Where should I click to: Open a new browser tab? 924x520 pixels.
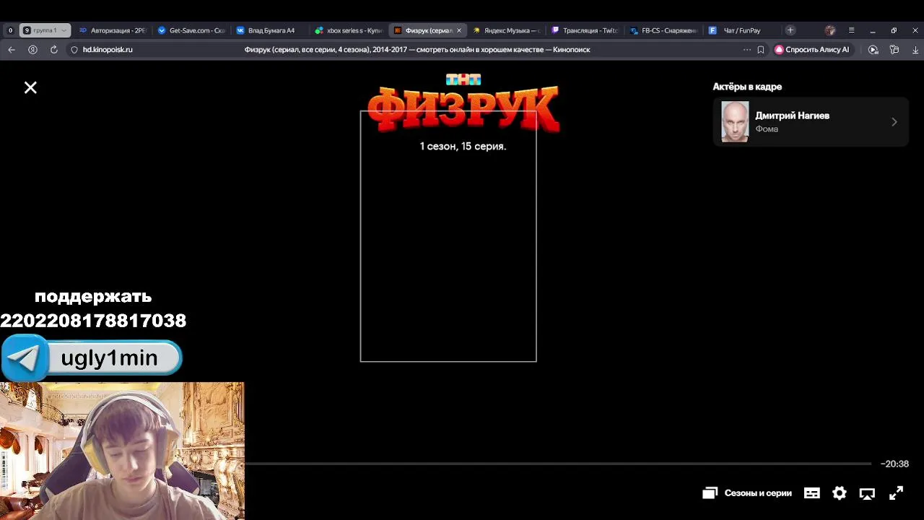pos(790,30)
